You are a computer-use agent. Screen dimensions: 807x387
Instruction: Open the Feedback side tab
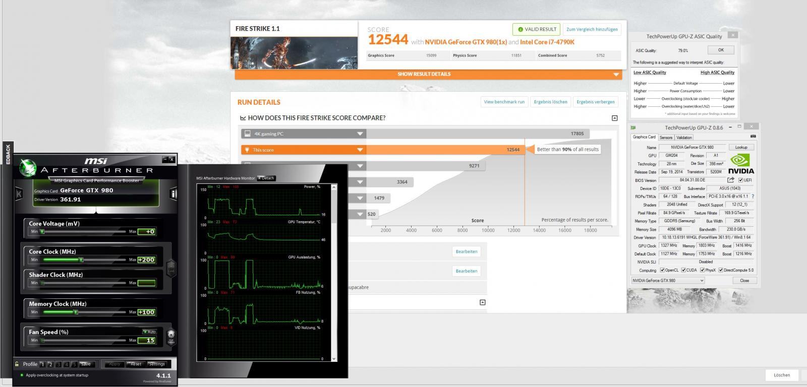8,154
